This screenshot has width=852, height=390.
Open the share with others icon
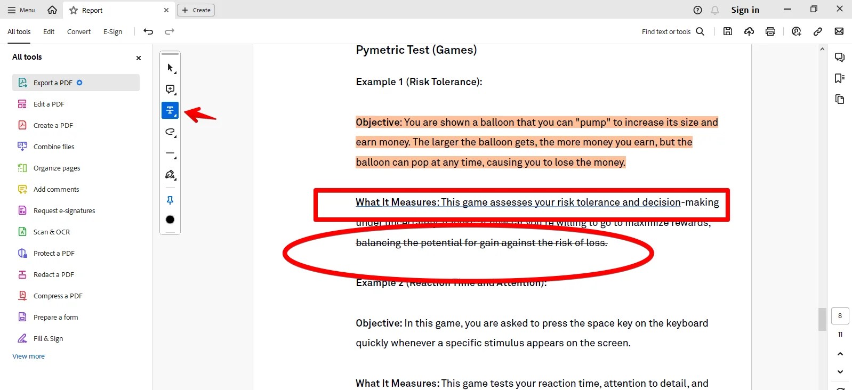797,31
